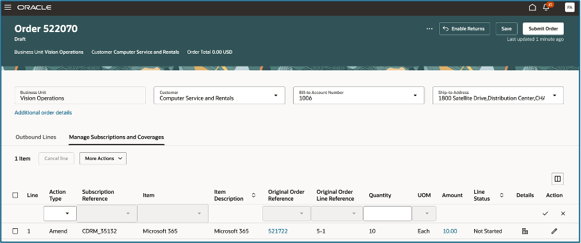Click the Save button

(x=507, y=29)
